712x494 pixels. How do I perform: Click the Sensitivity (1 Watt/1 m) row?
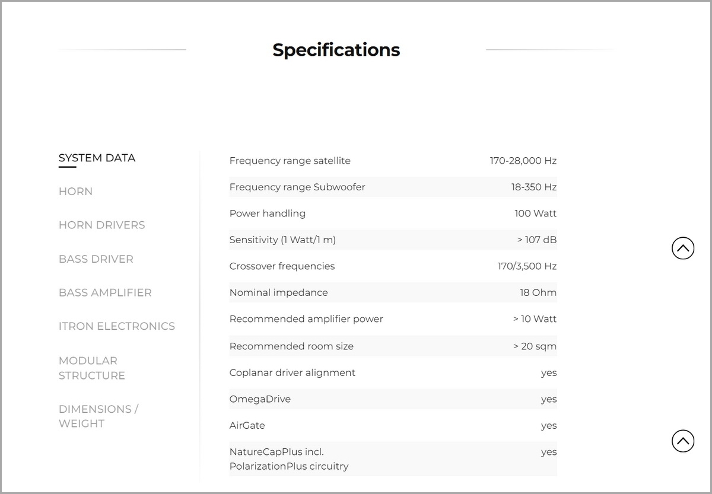[x=393, y=240]
